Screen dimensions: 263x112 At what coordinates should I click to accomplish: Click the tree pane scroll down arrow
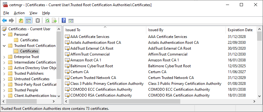coord(59,96)
